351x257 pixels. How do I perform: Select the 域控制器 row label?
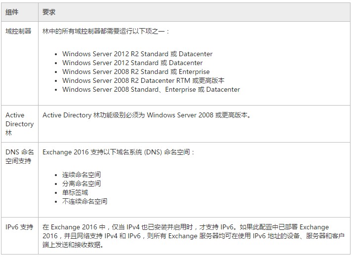pyautogui.click(x=18, y=31)
